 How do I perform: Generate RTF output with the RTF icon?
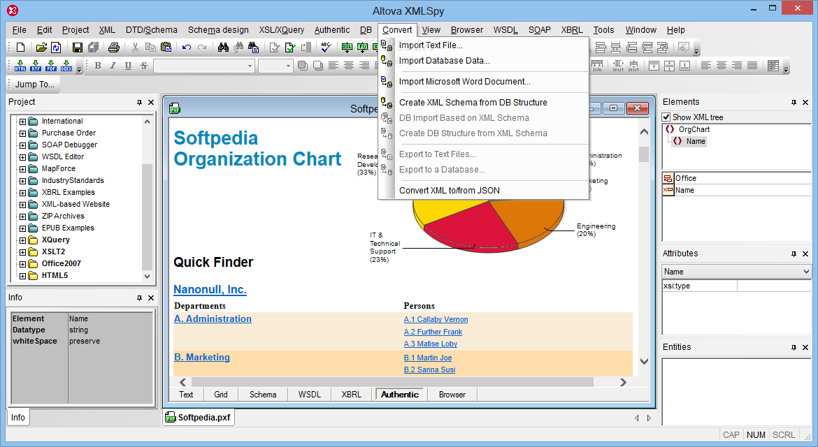coord(36,66)
